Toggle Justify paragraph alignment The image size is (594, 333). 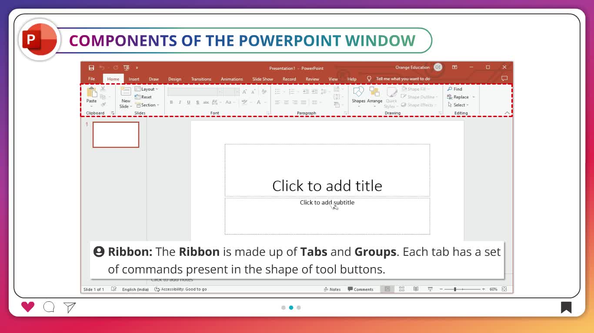point(304,102)
